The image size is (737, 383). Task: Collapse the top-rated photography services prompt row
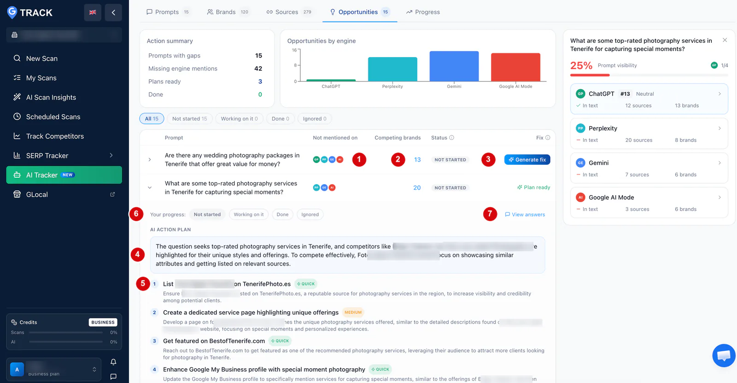coord(150,187)
